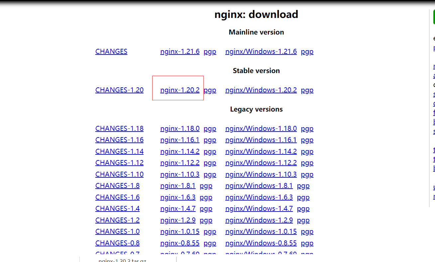This screenshot has height=262, width=435.
Task: Open the CHANGES-1.14 link
Action: click(x=119, y=151)
